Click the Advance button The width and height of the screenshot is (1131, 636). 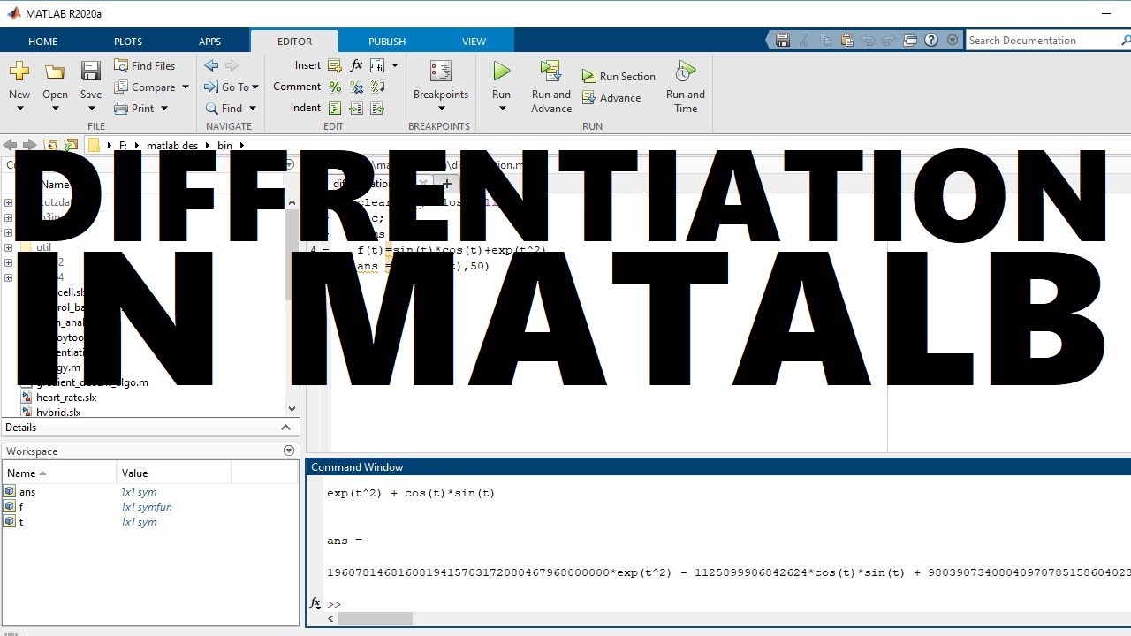click(x=611, y=98)
